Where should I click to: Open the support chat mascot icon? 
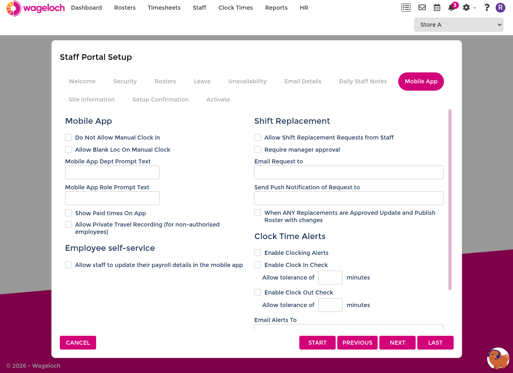tap(498, 358)
